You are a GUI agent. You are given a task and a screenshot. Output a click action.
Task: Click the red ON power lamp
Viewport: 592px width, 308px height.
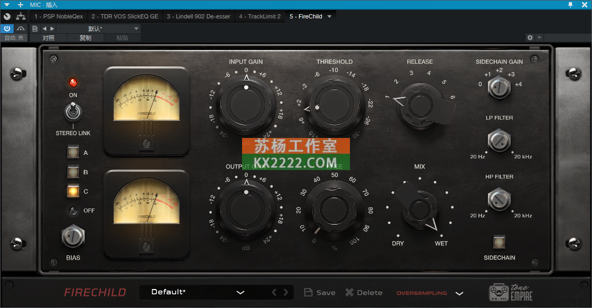pos(73,82)
